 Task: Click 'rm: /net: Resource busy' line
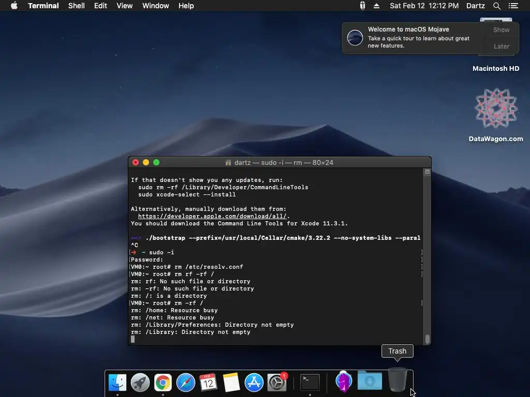pyautogui.click(x=172, y=318)
